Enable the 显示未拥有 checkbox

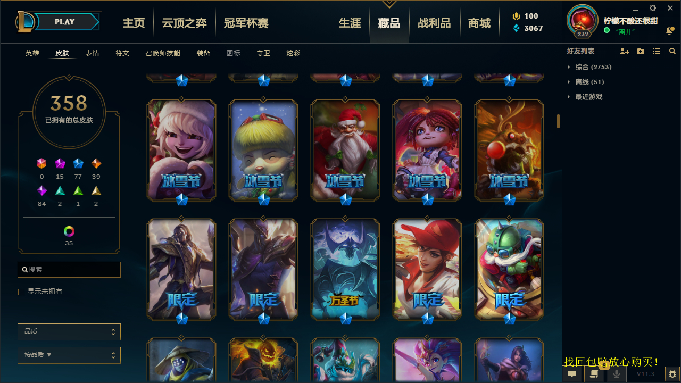21,292
